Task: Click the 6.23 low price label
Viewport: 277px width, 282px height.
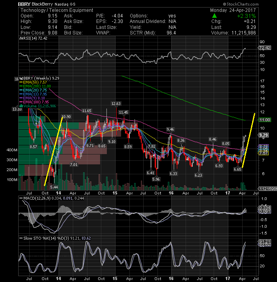Action: tap(198, 175)
